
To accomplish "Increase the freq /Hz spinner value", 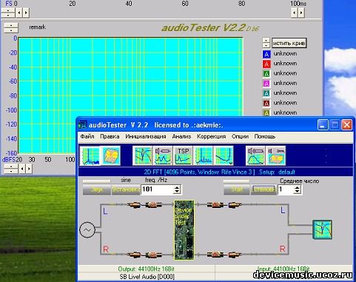I will click(177, 187).
